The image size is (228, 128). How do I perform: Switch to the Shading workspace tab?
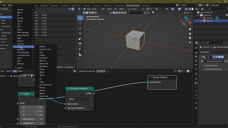click(x=87, y=6)
